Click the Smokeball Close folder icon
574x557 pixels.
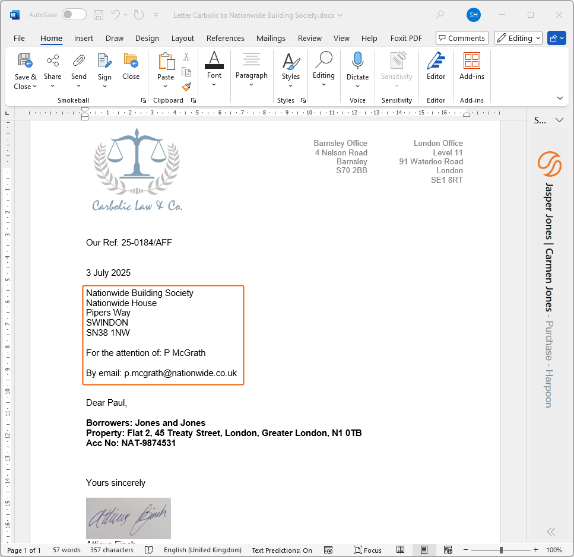(131, 61)
